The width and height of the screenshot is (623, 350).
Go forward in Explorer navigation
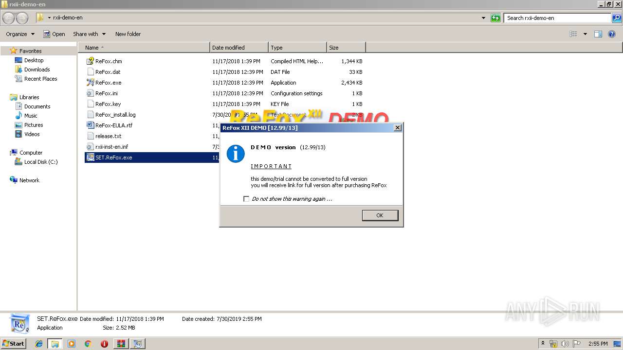(22, 18)
